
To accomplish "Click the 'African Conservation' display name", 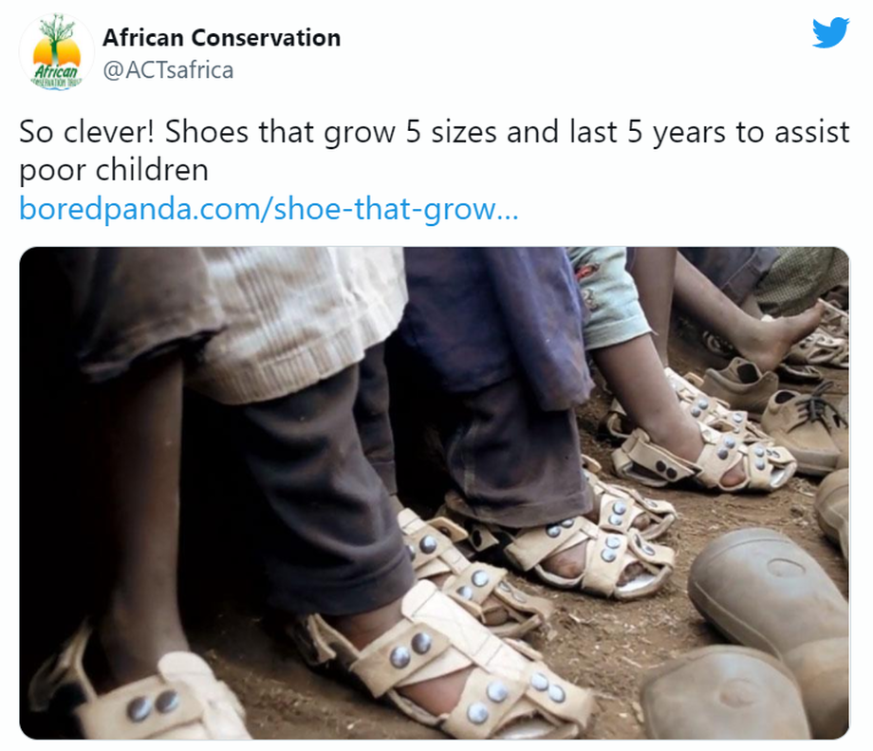I will coord(222,38).
